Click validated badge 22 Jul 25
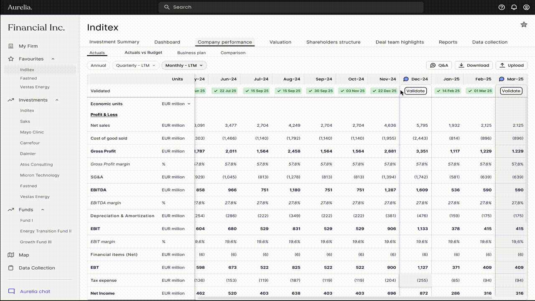 (224, 91)
